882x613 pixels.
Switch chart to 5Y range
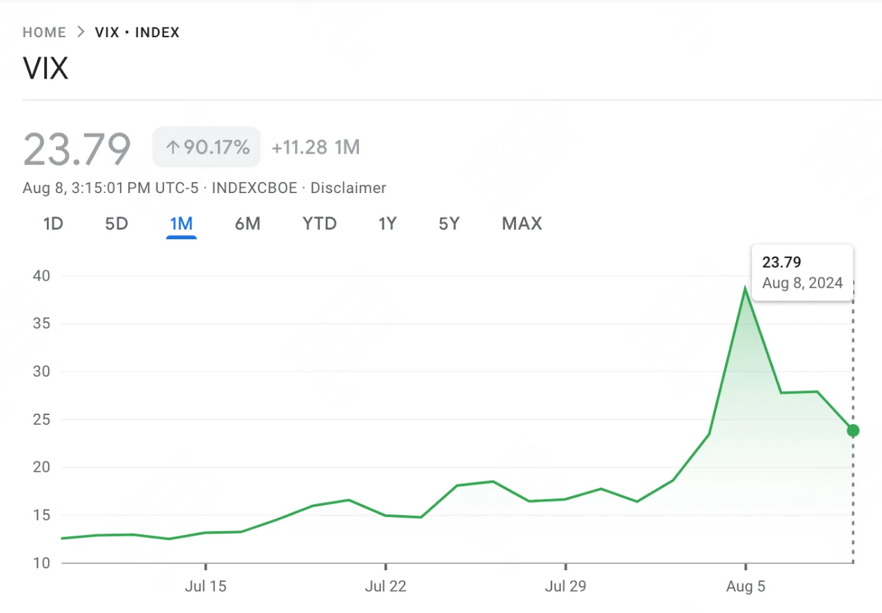coord(449,223)
